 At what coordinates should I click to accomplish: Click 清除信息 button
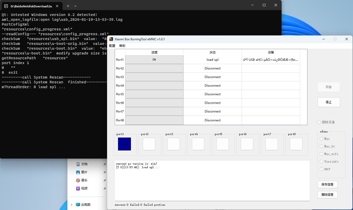[x=327, y=195]
